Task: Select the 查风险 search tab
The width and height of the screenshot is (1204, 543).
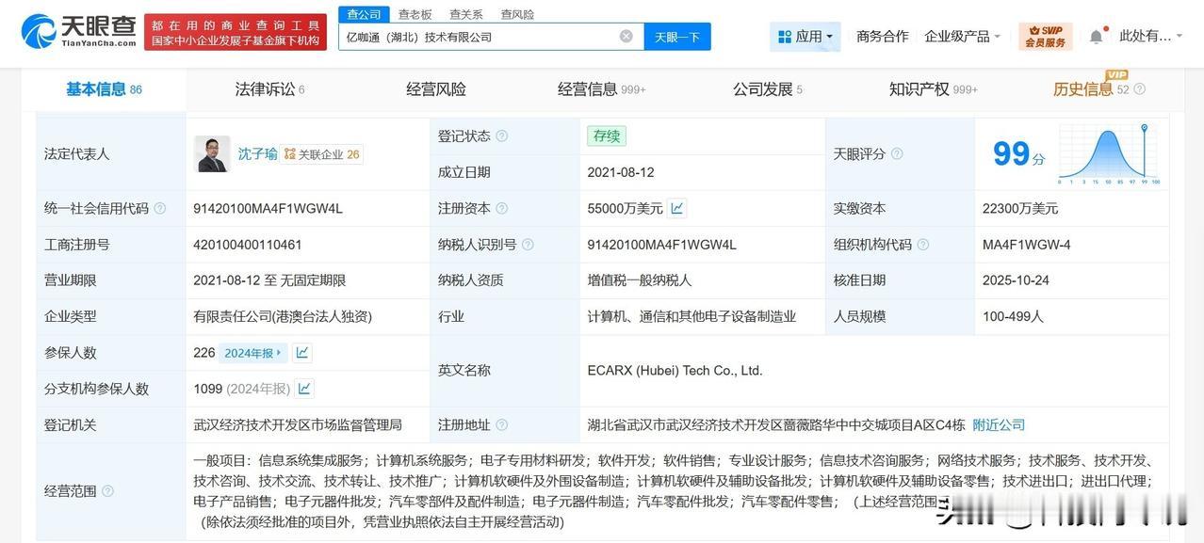Action: [517, 14]
